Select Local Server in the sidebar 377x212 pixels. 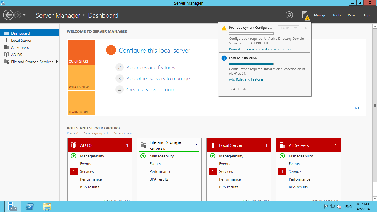point(30,40)
